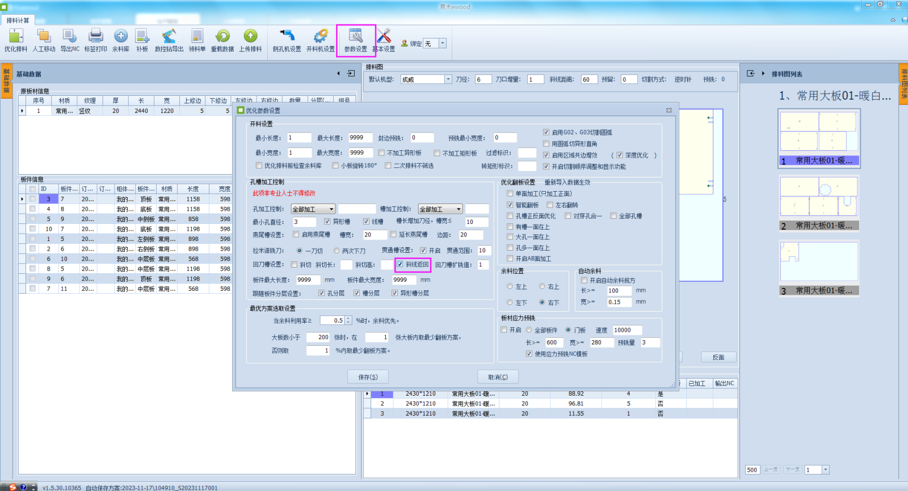Open page number dropdown at bottom right

pyautogui.click(x=826, y=469)
